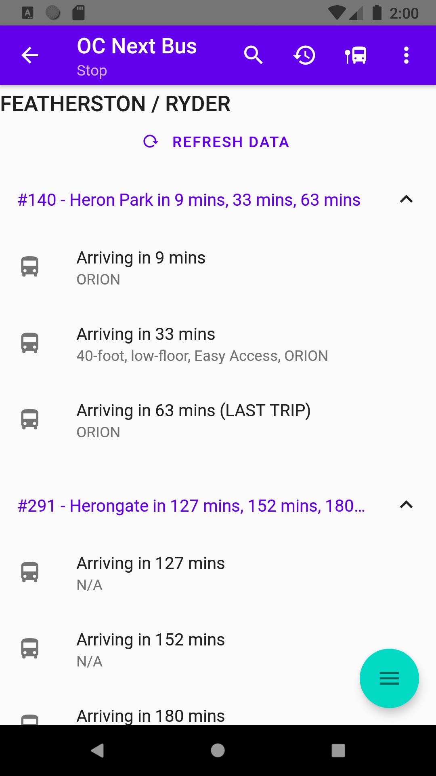
Task: Open Arriving in 63 mins (LAST TRIP) entry
Action: (218, 420)
